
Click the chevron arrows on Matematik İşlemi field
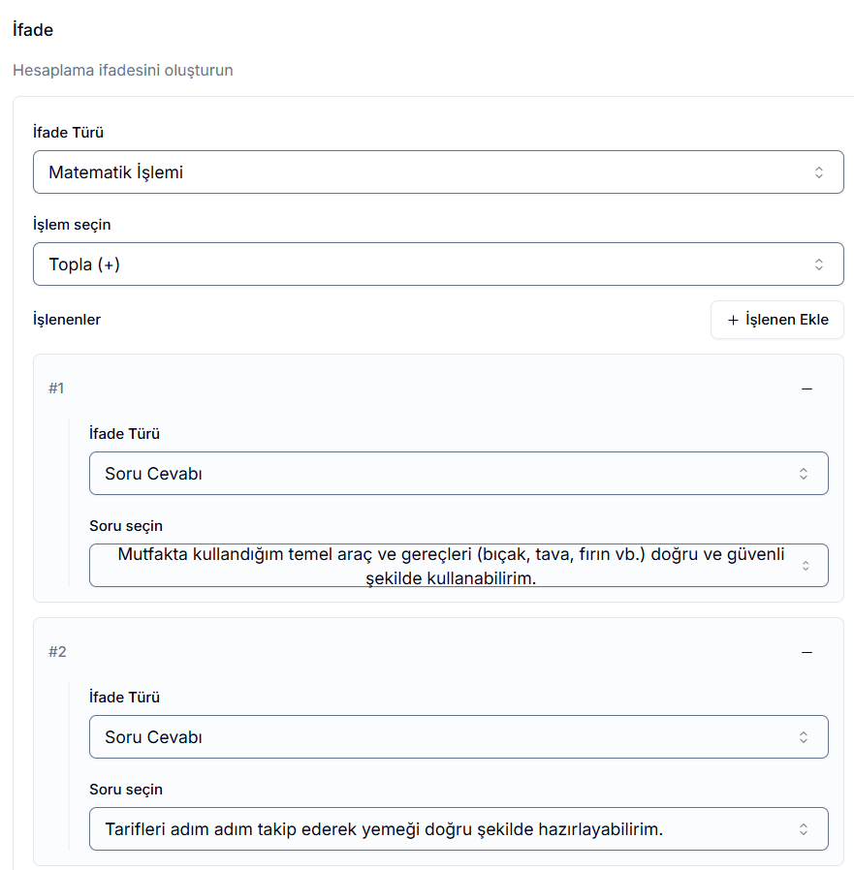click(x=819, y=172)
